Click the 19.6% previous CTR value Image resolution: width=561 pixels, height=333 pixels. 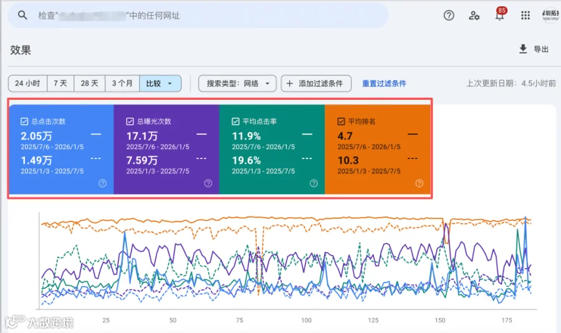246,160
